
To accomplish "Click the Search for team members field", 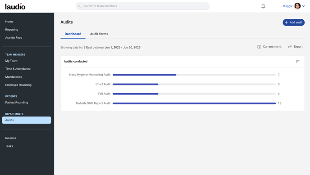I will coord(142,6).
